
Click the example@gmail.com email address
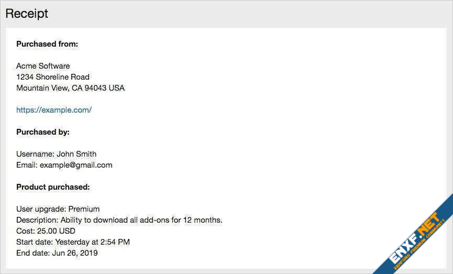76,165
